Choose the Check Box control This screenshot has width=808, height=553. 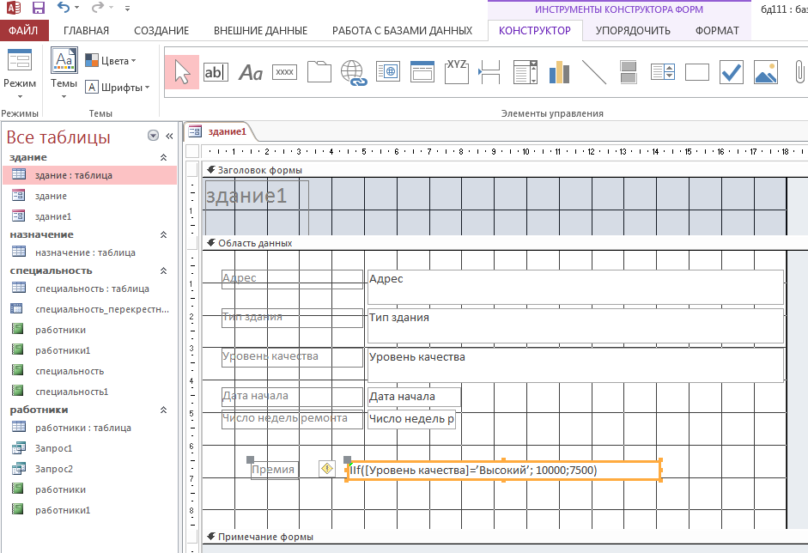(732, 72)
